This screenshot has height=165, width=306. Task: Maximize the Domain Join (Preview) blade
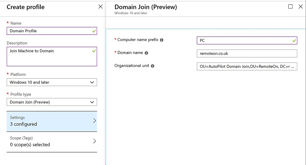pyautogui.click(x=290, y=6)
